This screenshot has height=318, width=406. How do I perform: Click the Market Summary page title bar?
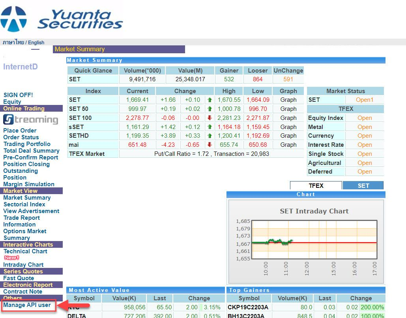point(119,49)
